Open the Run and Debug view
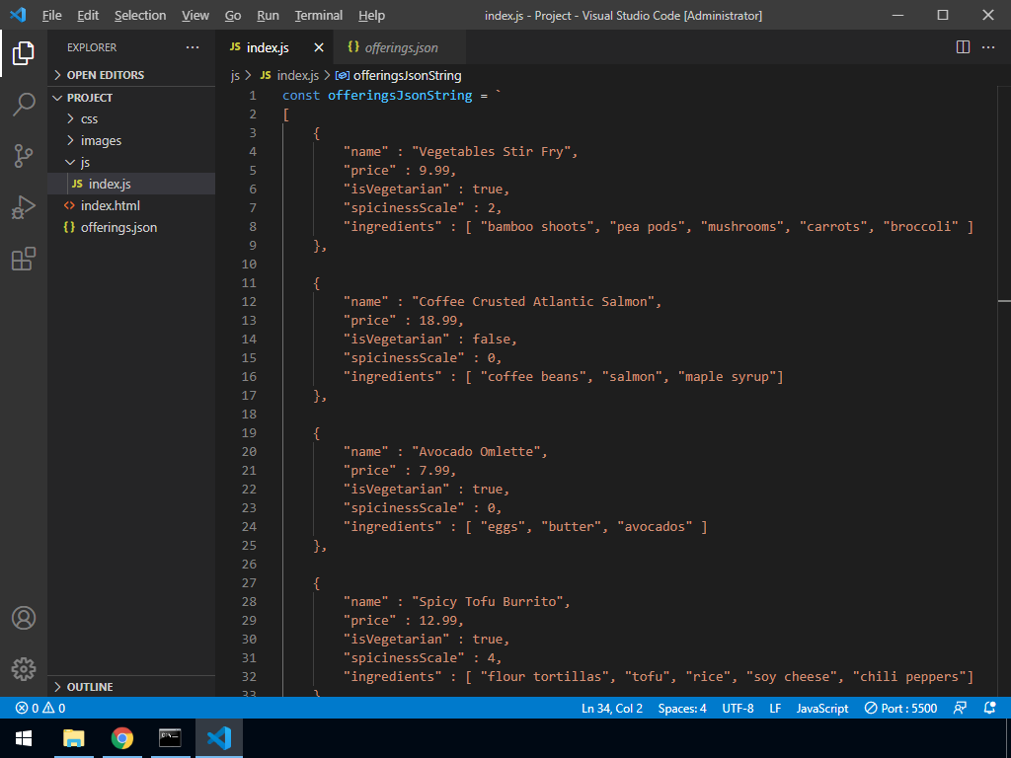This screenshot has height=758, width=1011. (x=24, y=207)
